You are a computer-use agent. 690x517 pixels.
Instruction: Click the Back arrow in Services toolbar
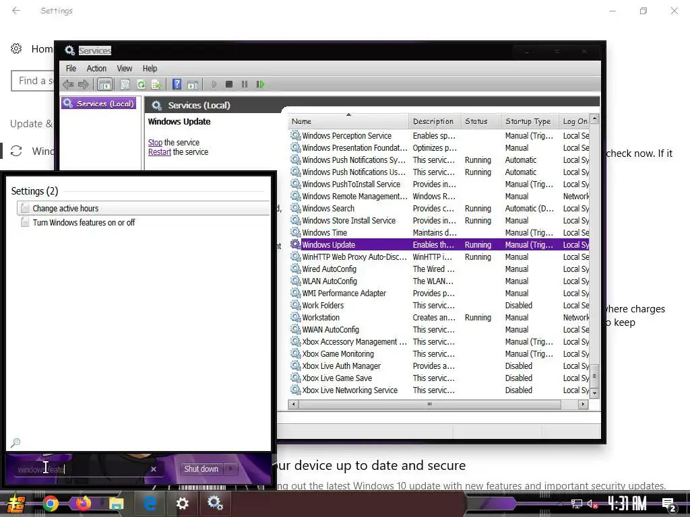pyautogui.click(x=68, y=84)
